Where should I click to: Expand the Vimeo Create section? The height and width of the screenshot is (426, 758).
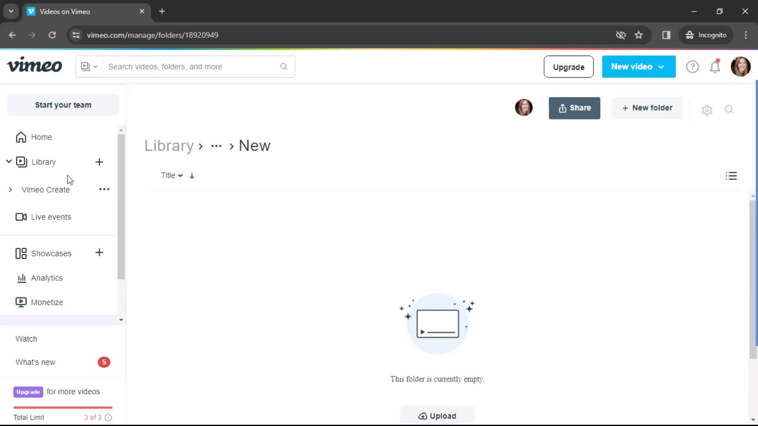(10, 189)
